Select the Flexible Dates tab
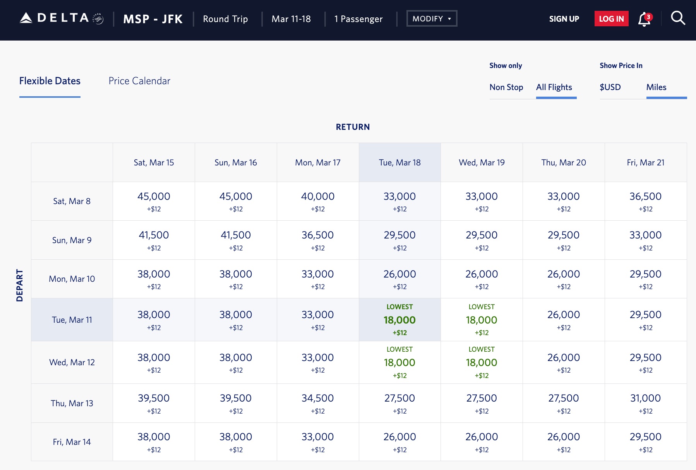 click(50, 81)
